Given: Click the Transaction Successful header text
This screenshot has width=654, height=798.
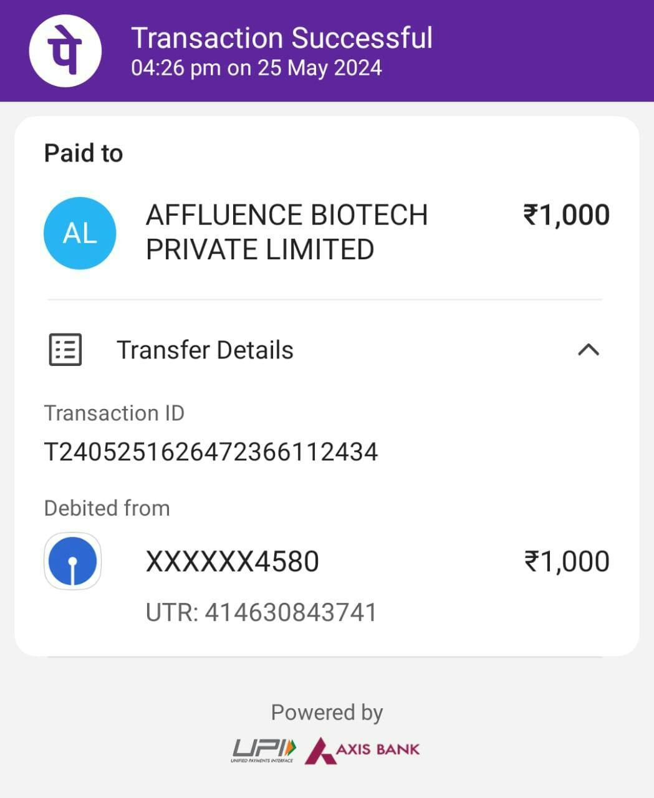Looking at the screenshot, I should (x=281, y=38).
